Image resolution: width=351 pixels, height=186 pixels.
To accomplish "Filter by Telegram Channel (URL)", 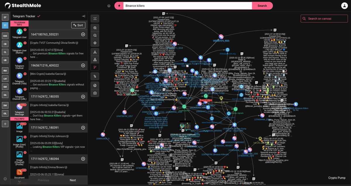I will (20, 95).
